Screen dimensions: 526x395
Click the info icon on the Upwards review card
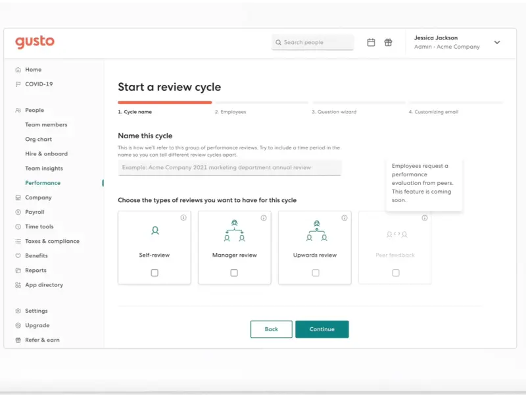pos(344,218)
